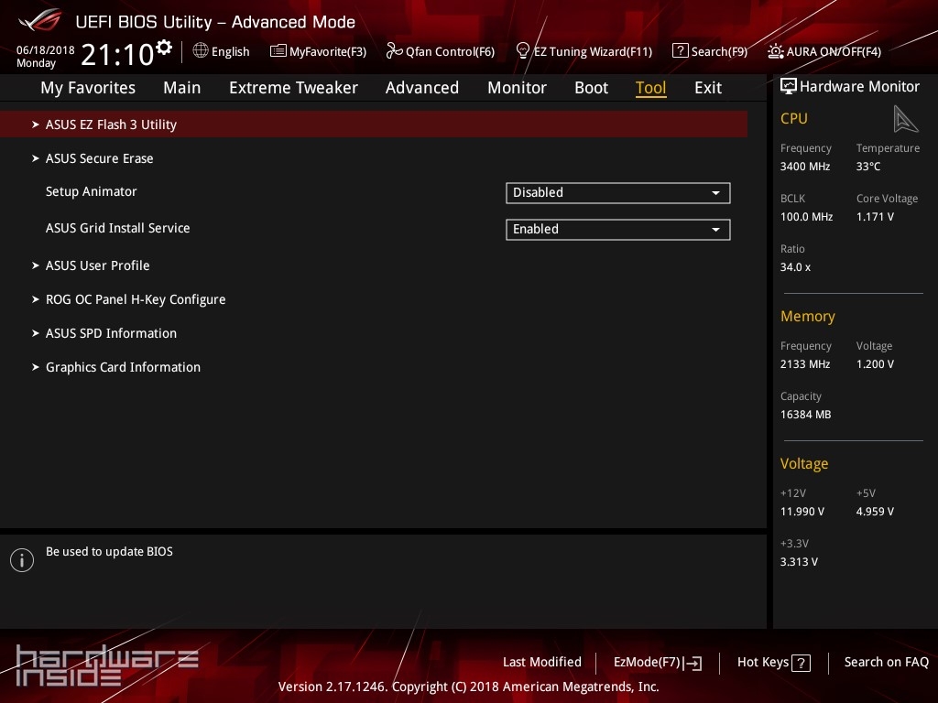This screenshot has height=703, width=938.
Task: Click the +12V value 11.990 V
Action: click(x=802, y=512)
